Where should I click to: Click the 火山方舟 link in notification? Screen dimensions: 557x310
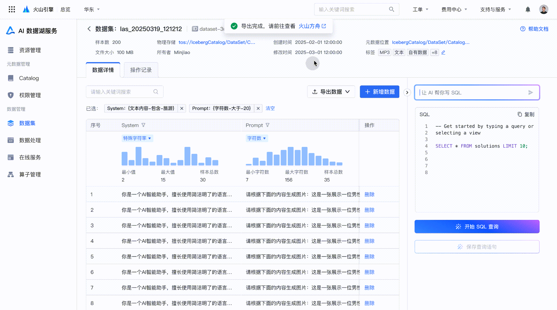coord(312,26)
